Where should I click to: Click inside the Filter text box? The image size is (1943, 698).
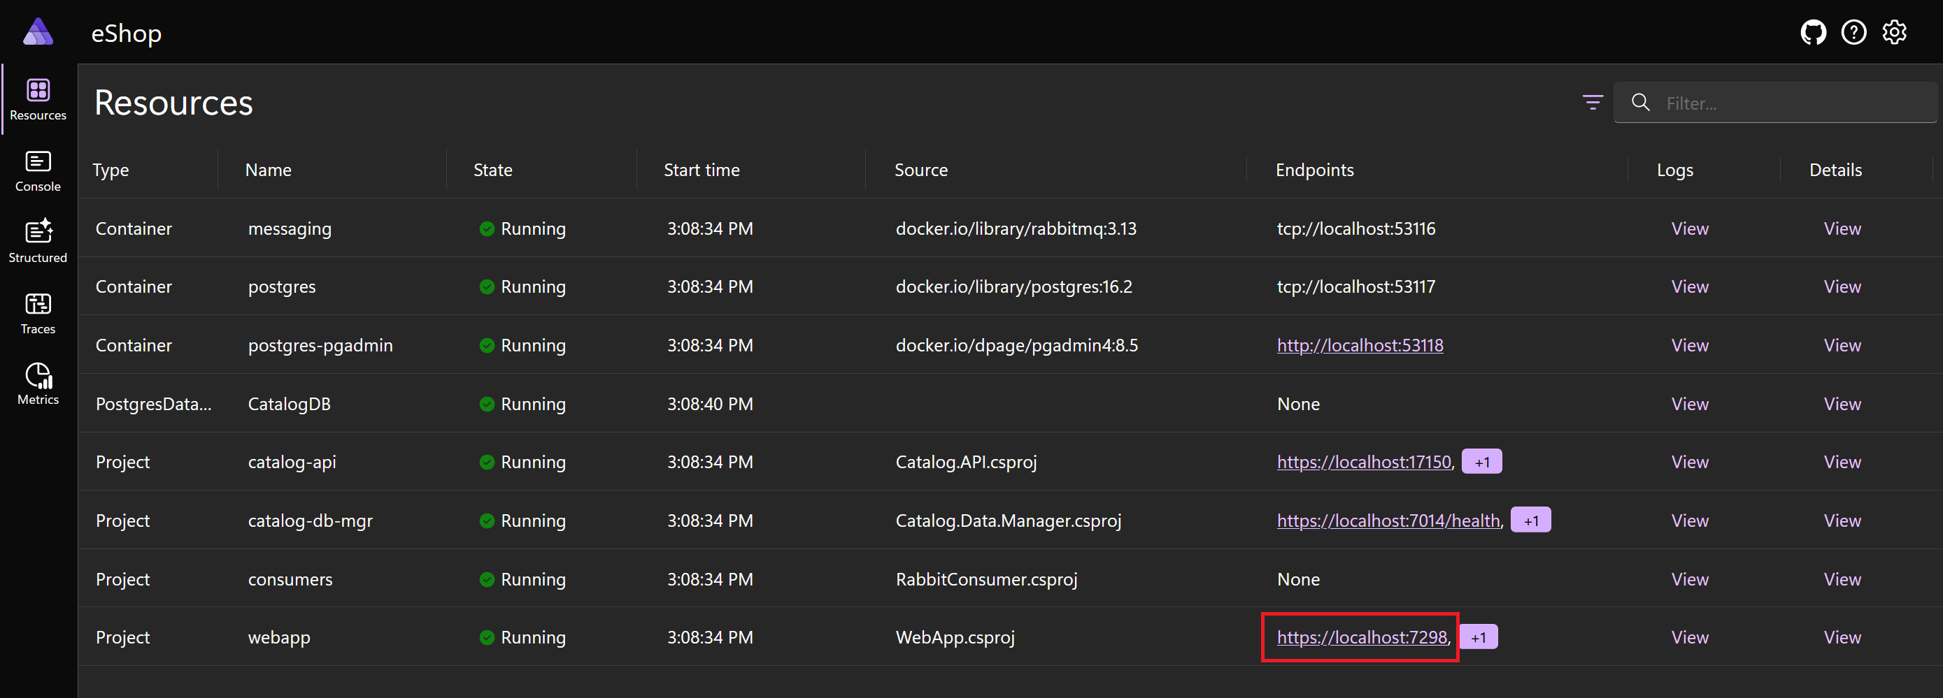tap(1772, 103)
